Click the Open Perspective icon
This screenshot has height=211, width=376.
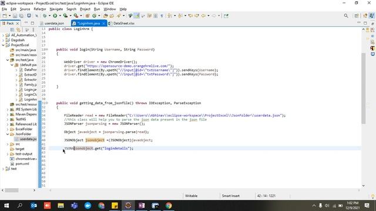357,16
